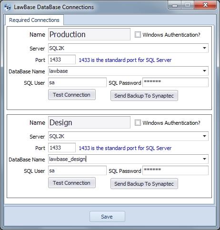Click the Design Port field showing 1433
This screenshot has height=230, width=220.
click(x=62, y=148)
